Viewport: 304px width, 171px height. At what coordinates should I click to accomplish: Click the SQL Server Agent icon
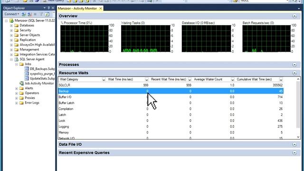[17, 59]
